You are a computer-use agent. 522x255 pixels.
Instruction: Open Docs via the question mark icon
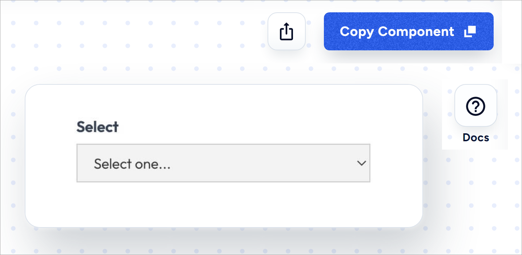475,106
